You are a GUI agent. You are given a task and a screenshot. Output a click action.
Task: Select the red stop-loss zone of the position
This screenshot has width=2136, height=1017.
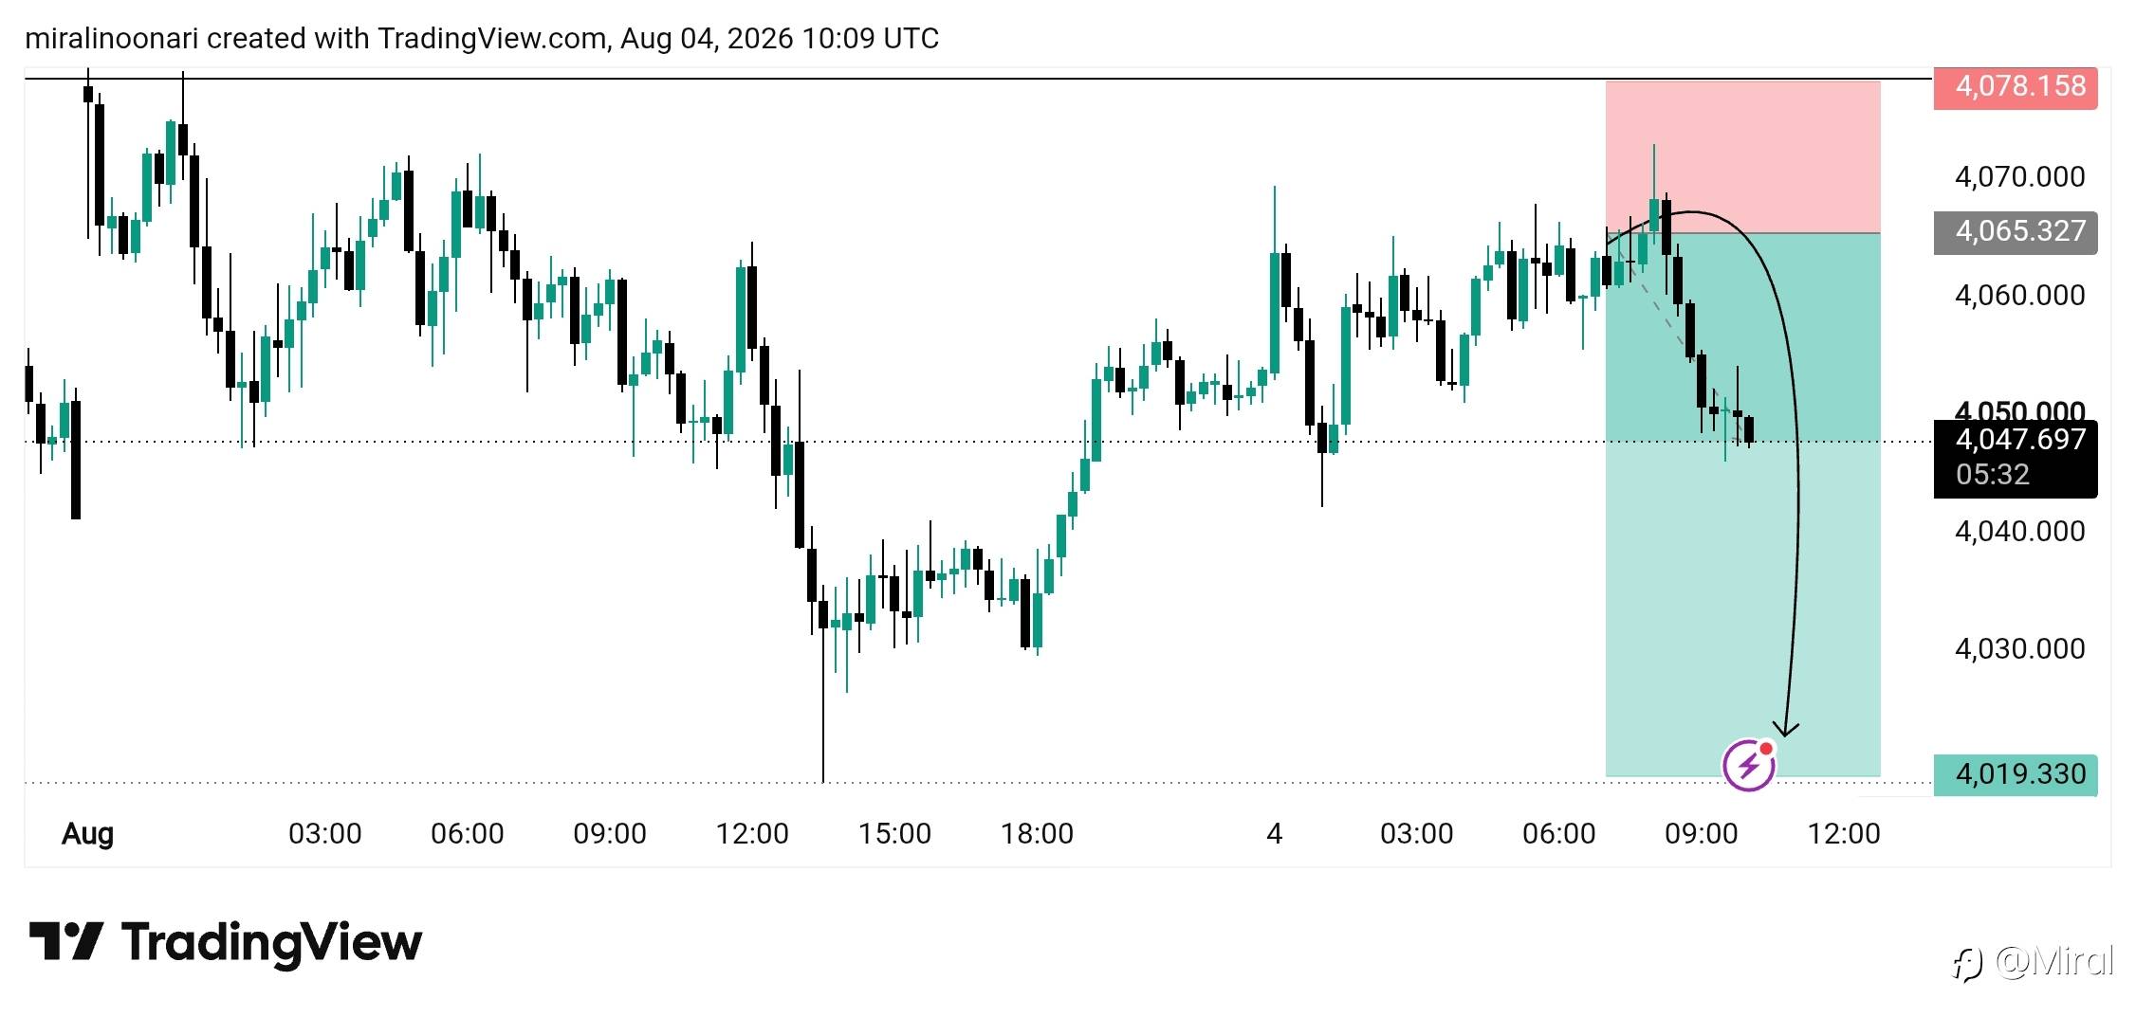1742,157
